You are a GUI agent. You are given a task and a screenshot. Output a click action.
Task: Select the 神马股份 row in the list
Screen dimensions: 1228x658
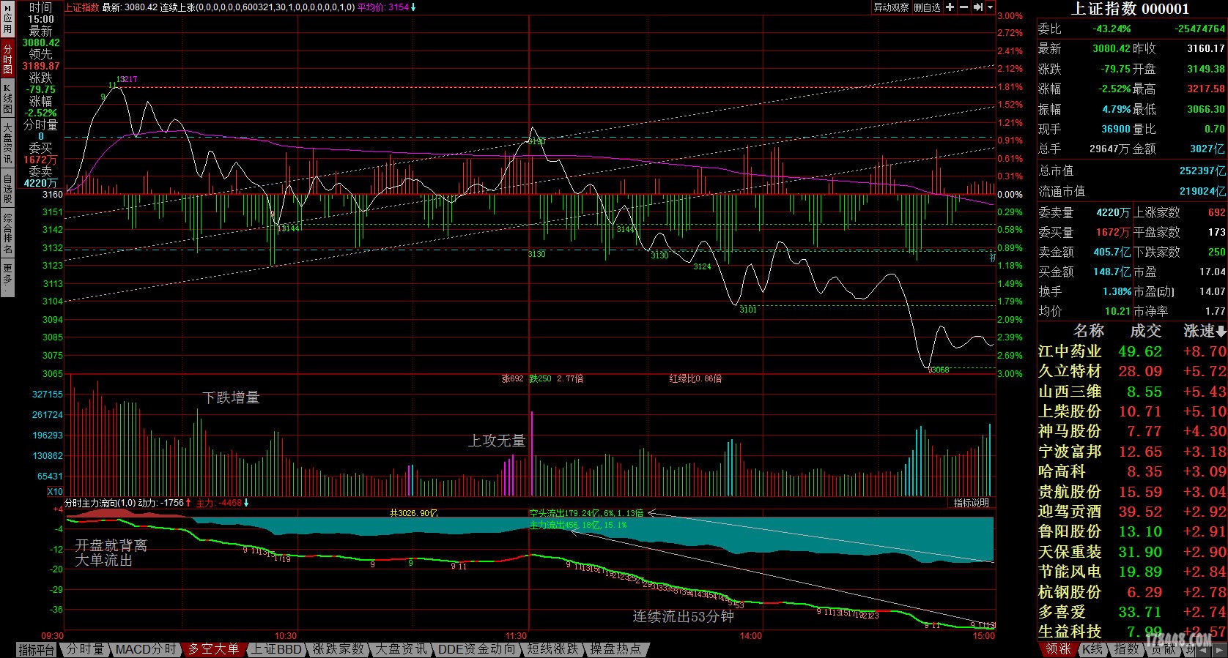pyautogui.click(x=1131, y=431)
